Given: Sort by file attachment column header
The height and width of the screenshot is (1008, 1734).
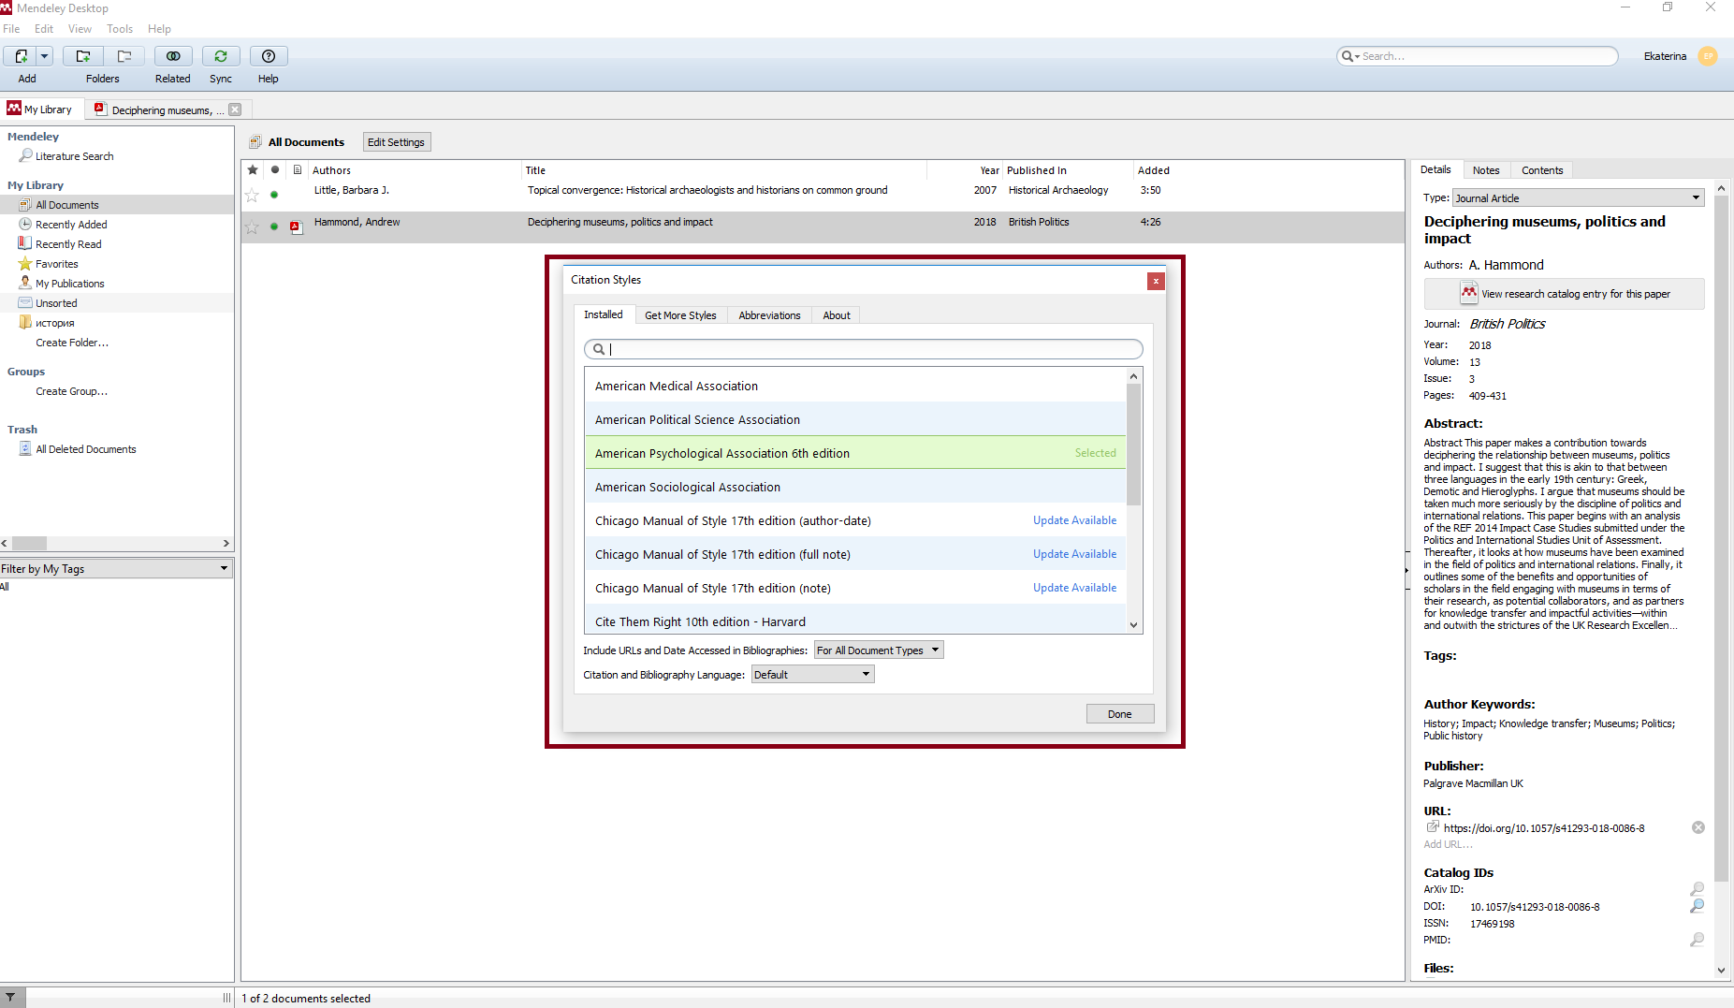Looking at the screenshot, I should [298, 169].
